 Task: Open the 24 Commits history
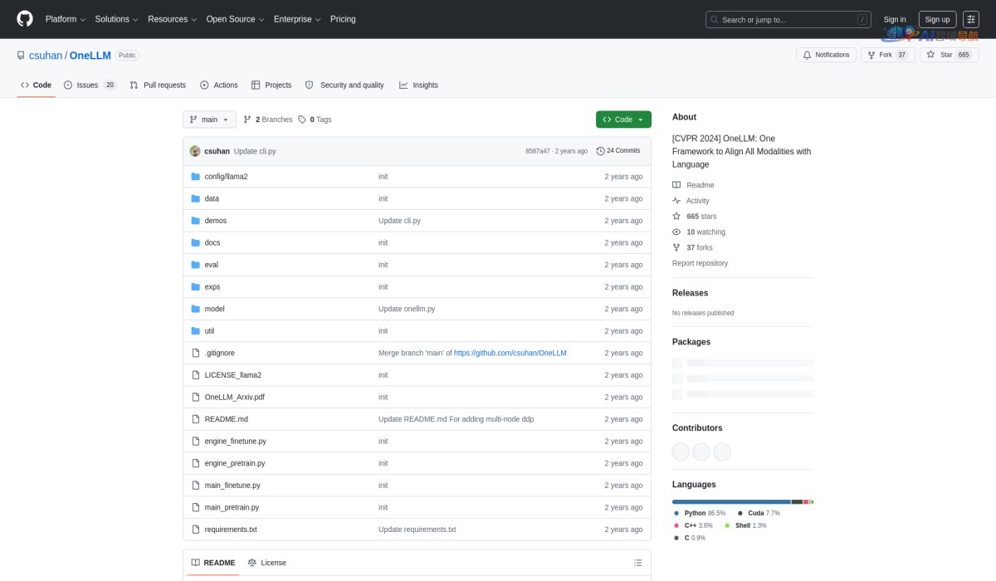(x=618, y=151)
